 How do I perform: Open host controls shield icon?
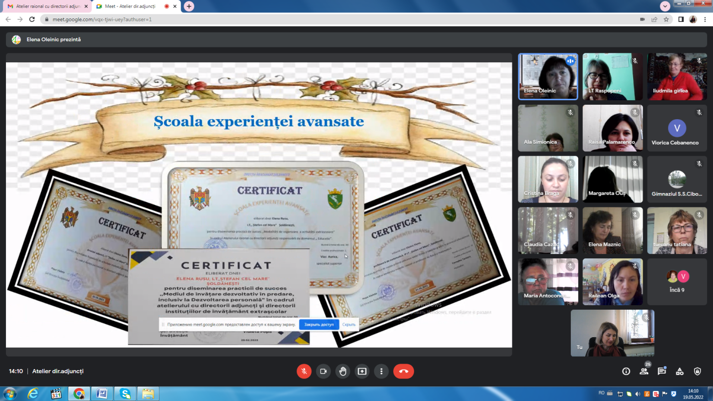point(698,371)
